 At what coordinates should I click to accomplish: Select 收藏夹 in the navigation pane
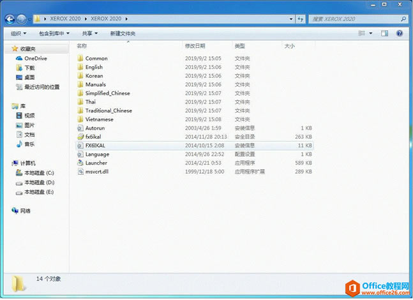[x=28, y=49]
